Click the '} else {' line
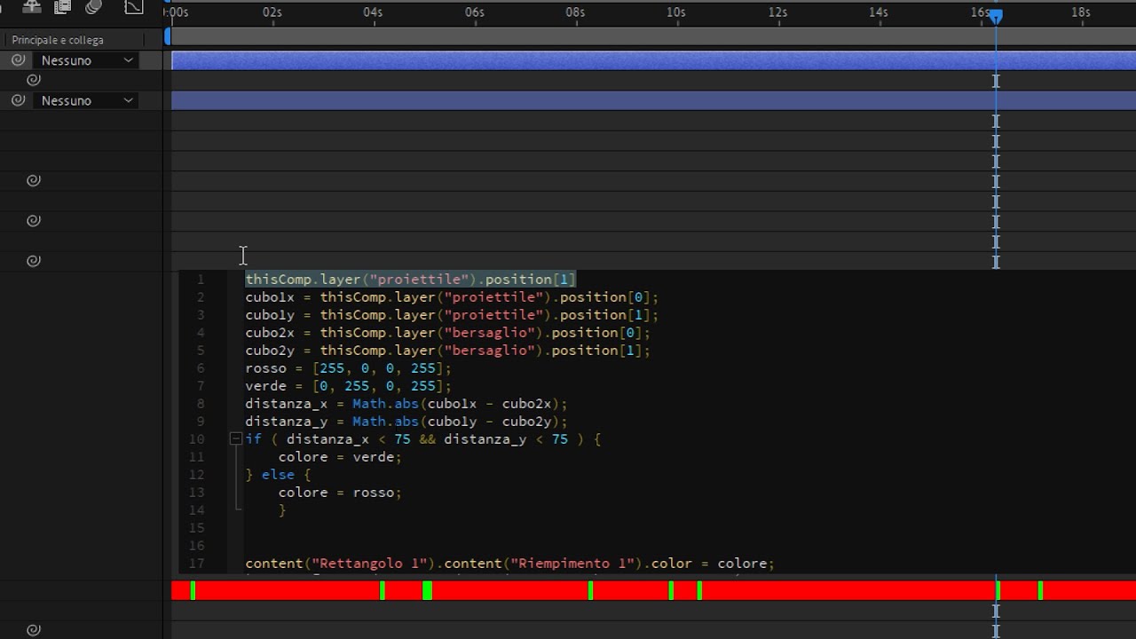The image size is (1136, 639). [x=279, y=474]
